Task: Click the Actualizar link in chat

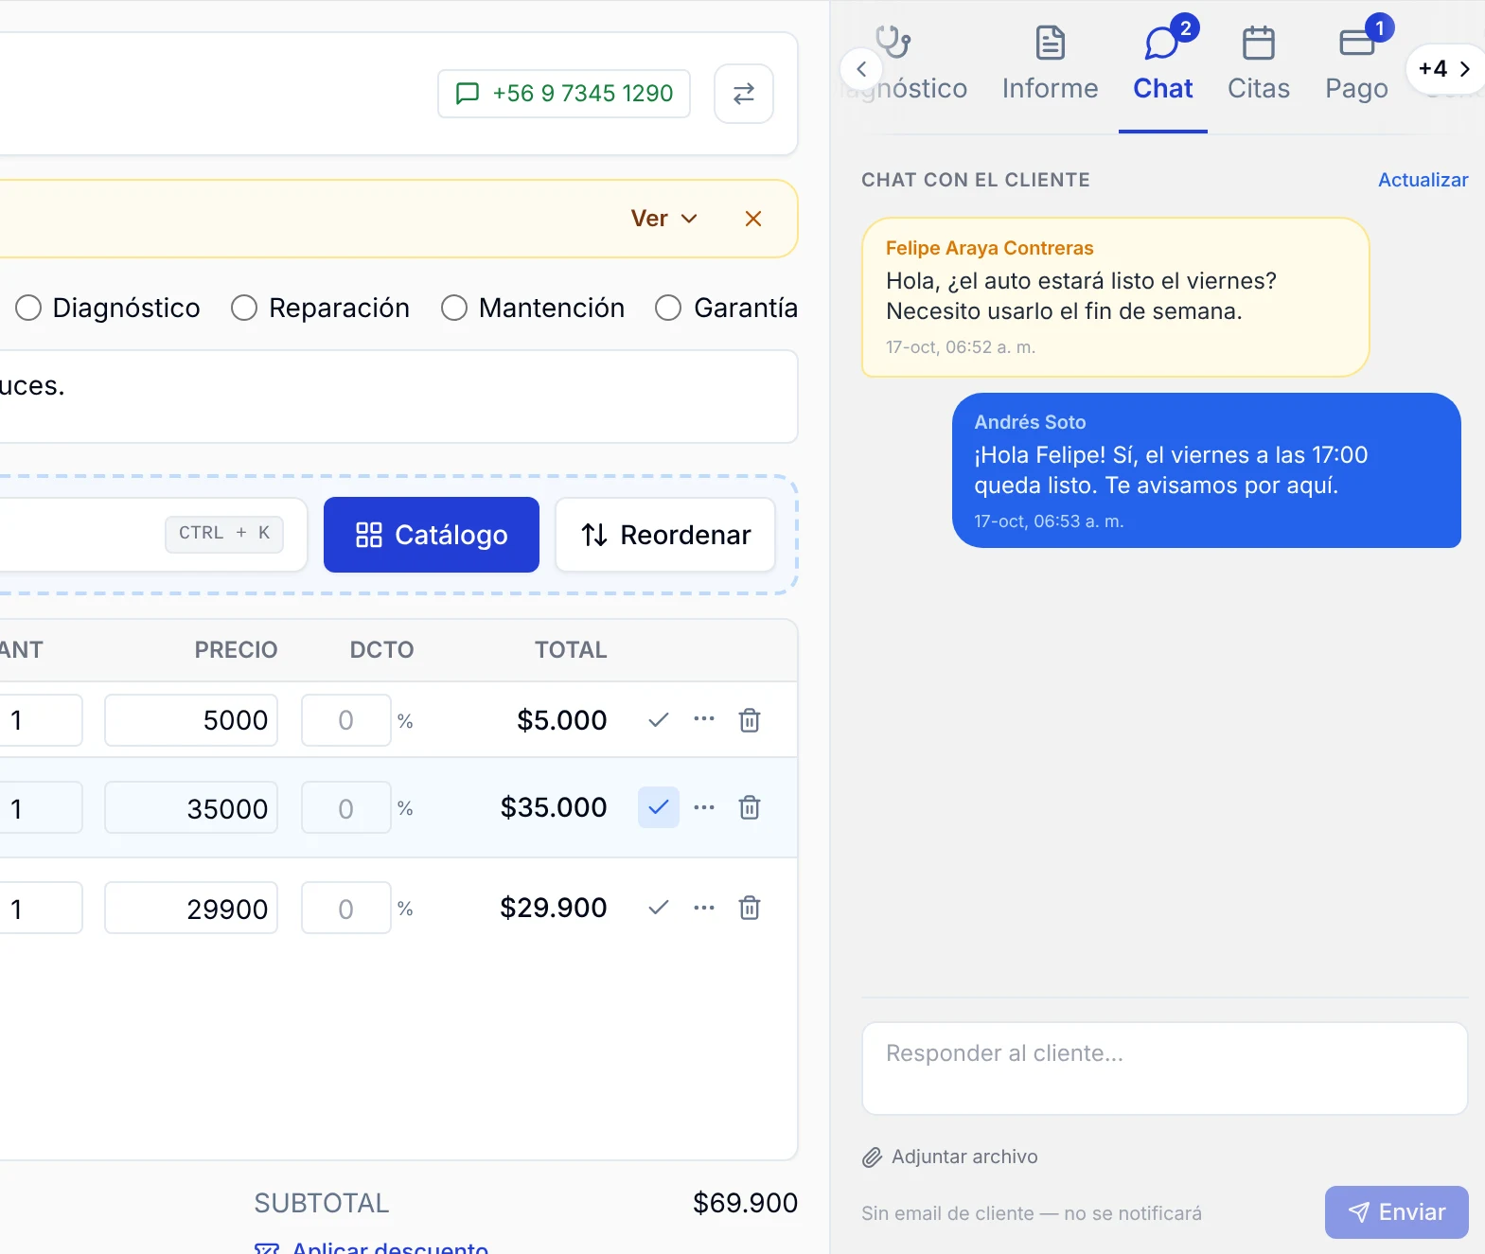Action: 1423,180
